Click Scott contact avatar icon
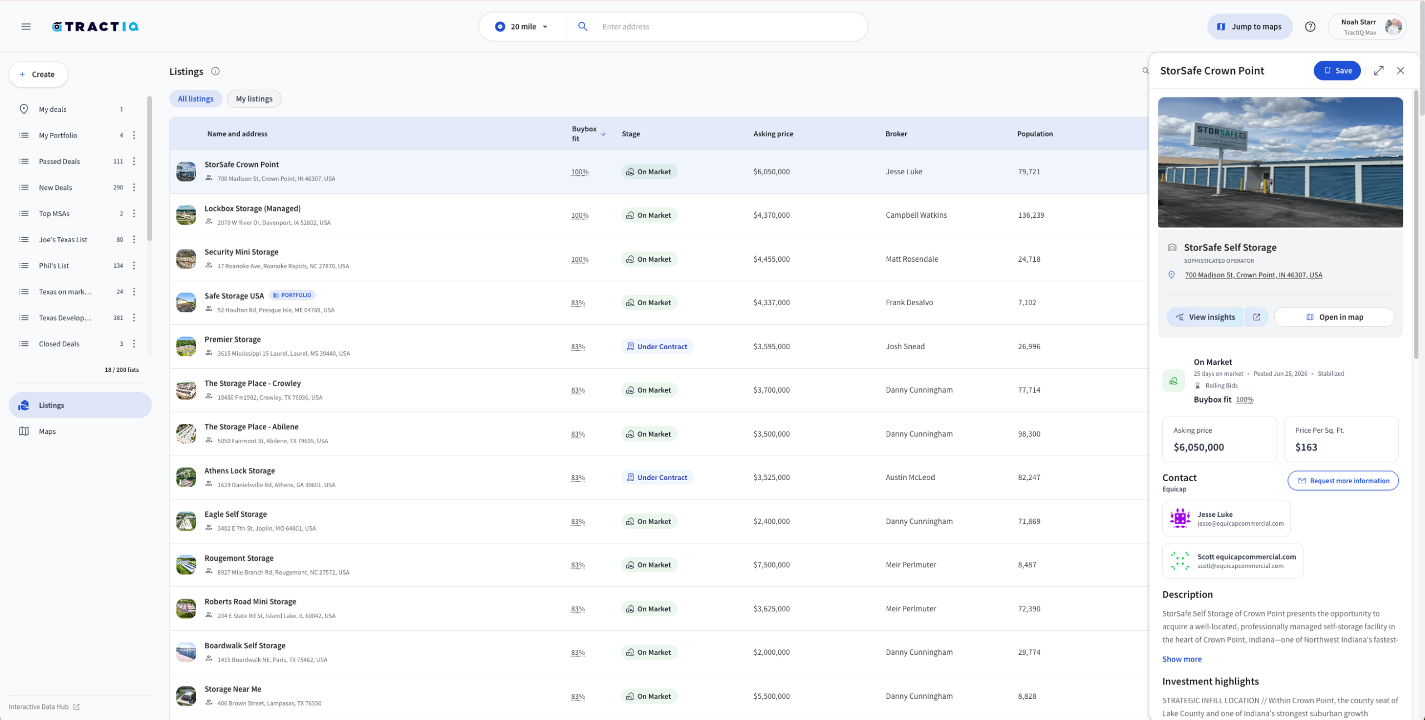 [x=1180, y=561]
